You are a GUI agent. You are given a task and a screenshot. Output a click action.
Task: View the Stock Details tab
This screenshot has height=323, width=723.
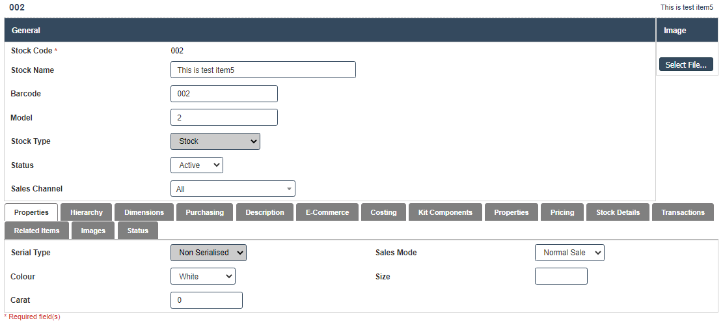click(x=618, y=212)
